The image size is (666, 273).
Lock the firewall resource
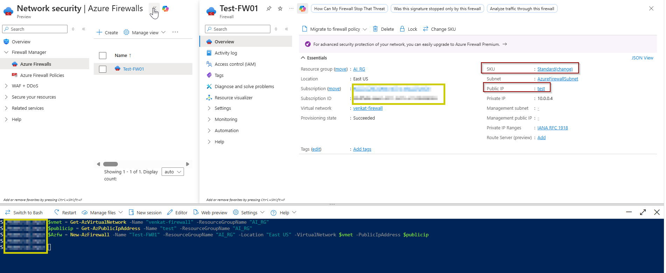pyautogui.click(x=408, y=29)
